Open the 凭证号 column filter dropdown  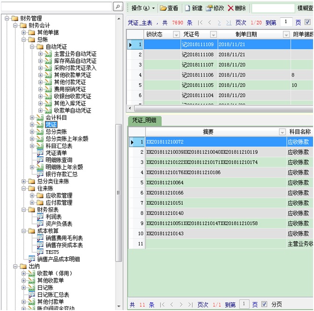pyautogui.click(x=213, y=35)
